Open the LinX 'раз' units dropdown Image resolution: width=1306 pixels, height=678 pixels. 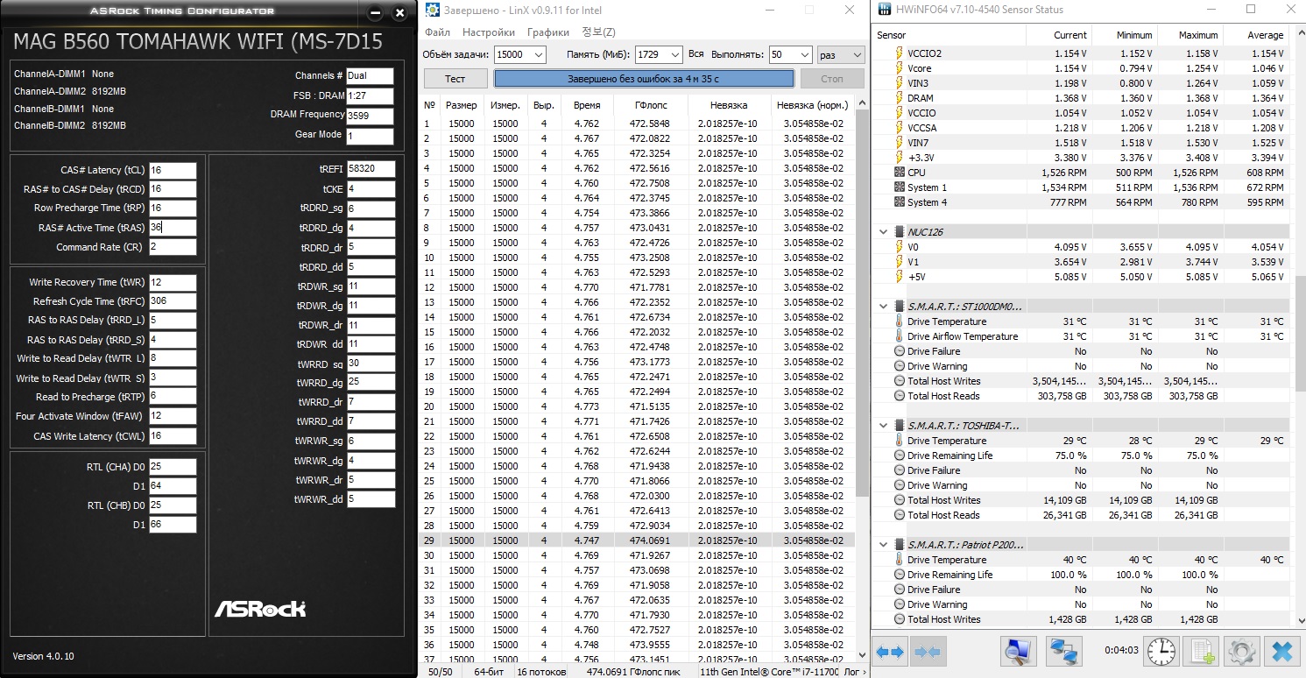pos(840,54)
